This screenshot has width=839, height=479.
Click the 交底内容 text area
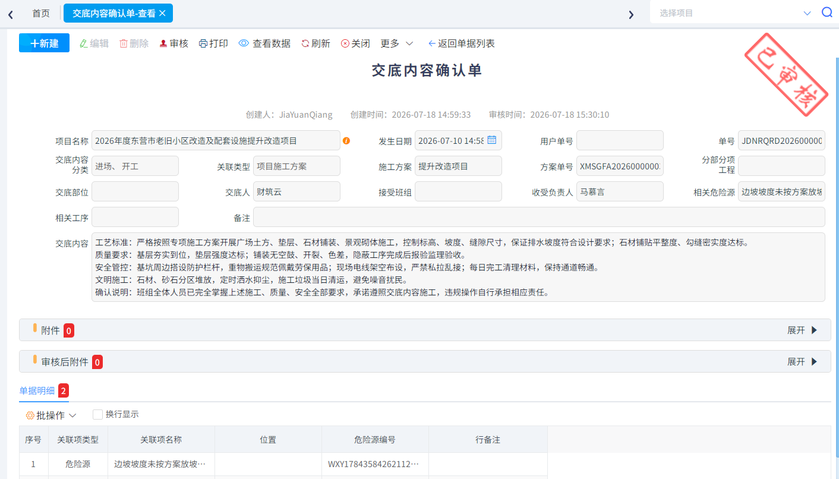tap(458, 267)
